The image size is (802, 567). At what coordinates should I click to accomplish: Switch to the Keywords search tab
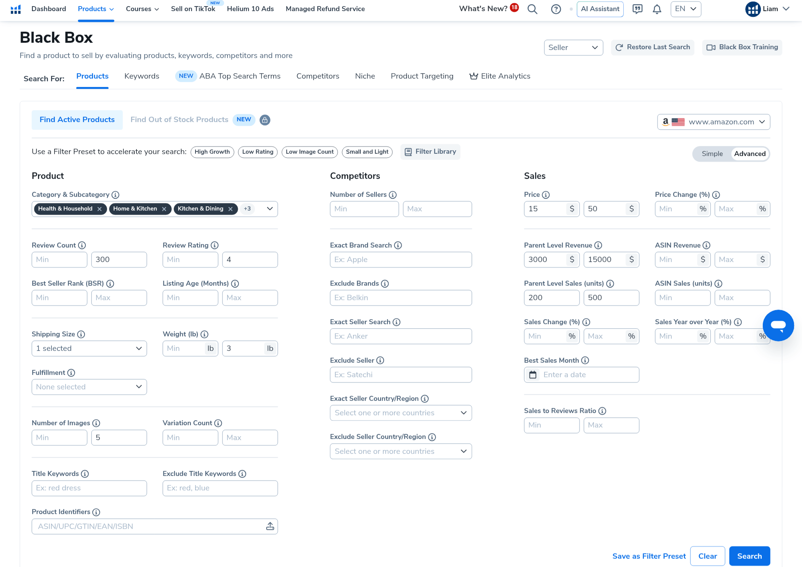142,76
